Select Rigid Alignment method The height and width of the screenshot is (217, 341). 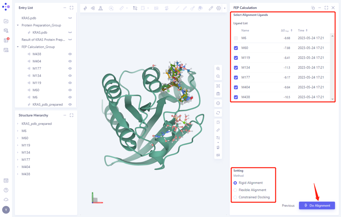(x=235, y=183)
